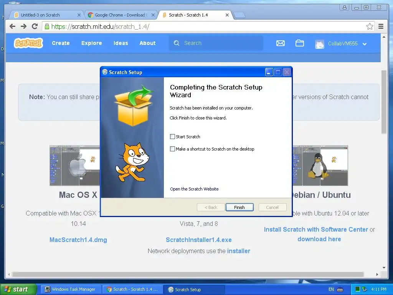Click the network installer link
The width and height of the screenshot is (393, 295).
coord(239,251)
